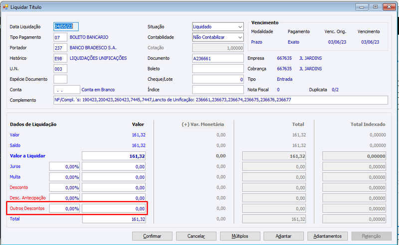This screenshot has width=399, height=245.
Task: Click the Boleto input field
Action: pyautogui.click(x=218, y=69)
